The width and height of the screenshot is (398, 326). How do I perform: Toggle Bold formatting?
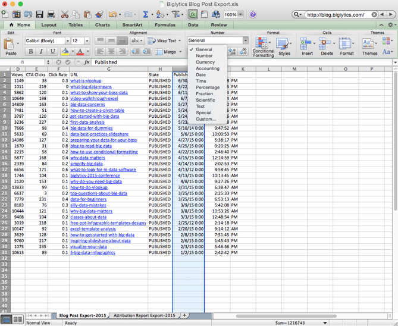(x=31, y=52)
